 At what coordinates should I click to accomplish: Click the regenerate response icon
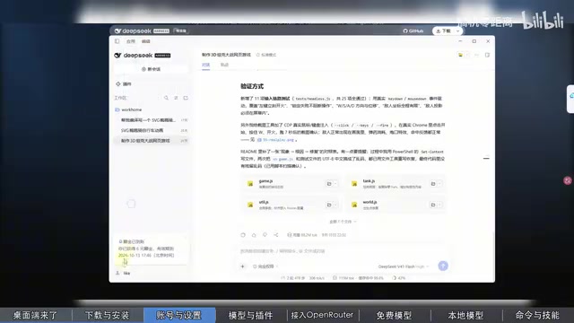tap(243, 235)
